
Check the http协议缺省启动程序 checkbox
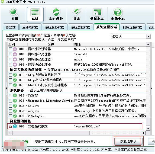10,75
